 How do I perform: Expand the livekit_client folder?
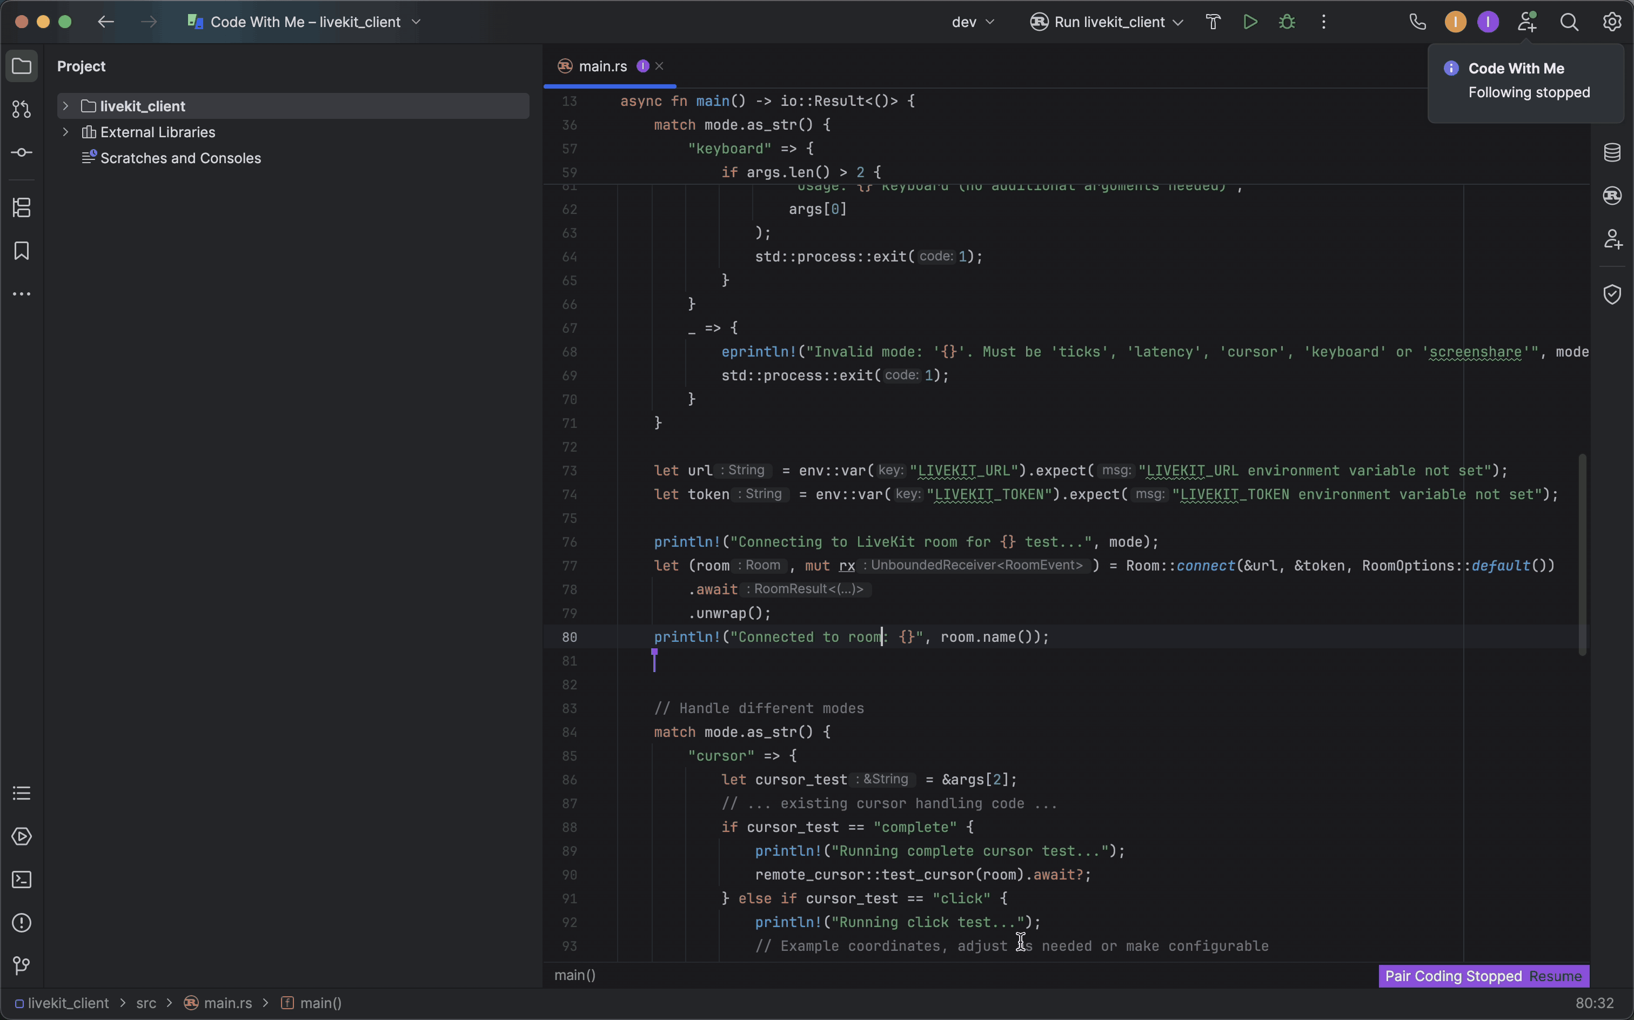point(65,106)
